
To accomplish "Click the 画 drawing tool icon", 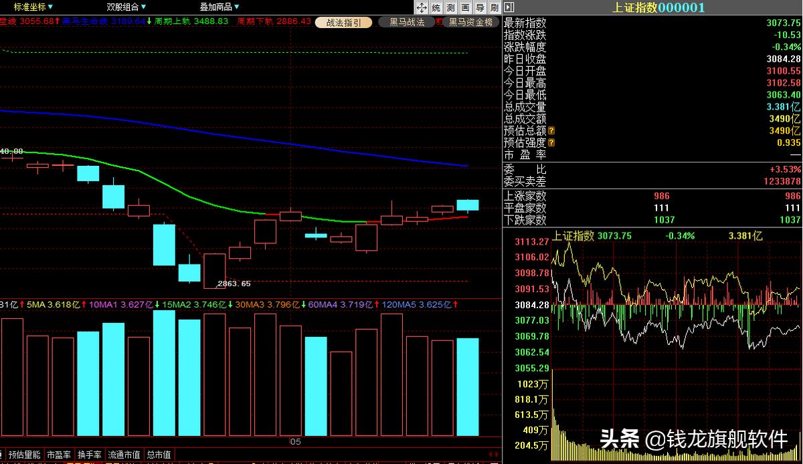I will 466,8.
